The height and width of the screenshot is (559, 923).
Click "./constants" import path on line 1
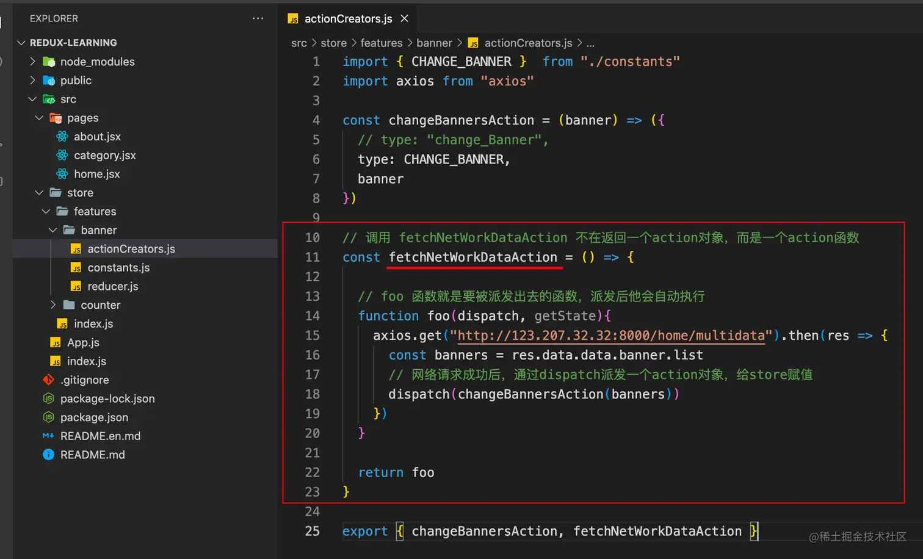[630, 62]
